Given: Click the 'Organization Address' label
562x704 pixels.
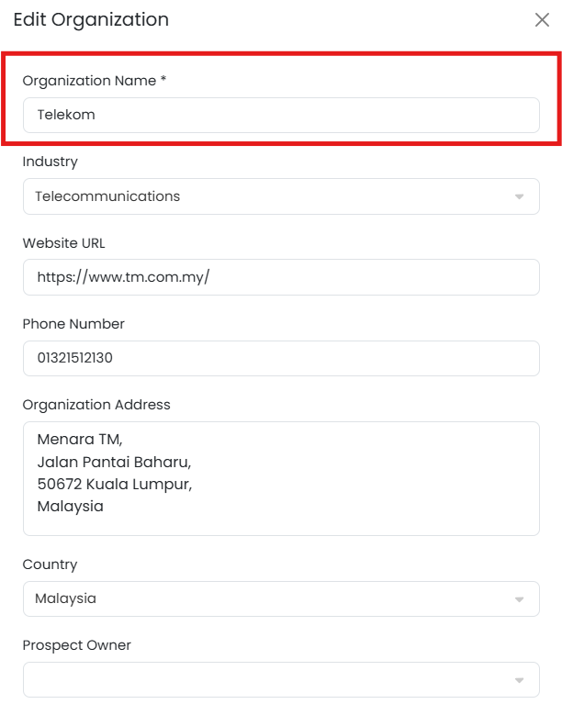Looking at the screenshot, I should tap(96, 405).
